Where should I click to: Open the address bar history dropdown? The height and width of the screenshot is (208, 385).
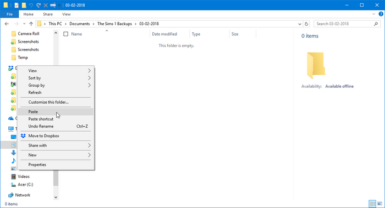[300, 24]
